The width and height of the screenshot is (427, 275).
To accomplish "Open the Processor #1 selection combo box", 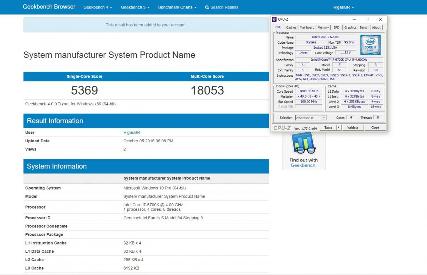I will [310, 118].
